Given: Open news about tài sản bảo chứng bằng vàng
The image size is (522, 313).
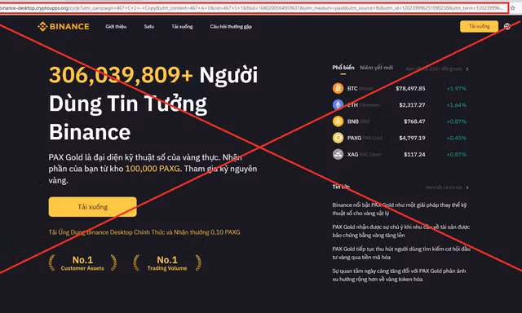Looking at the screenshot, I should tap(400, 231).
